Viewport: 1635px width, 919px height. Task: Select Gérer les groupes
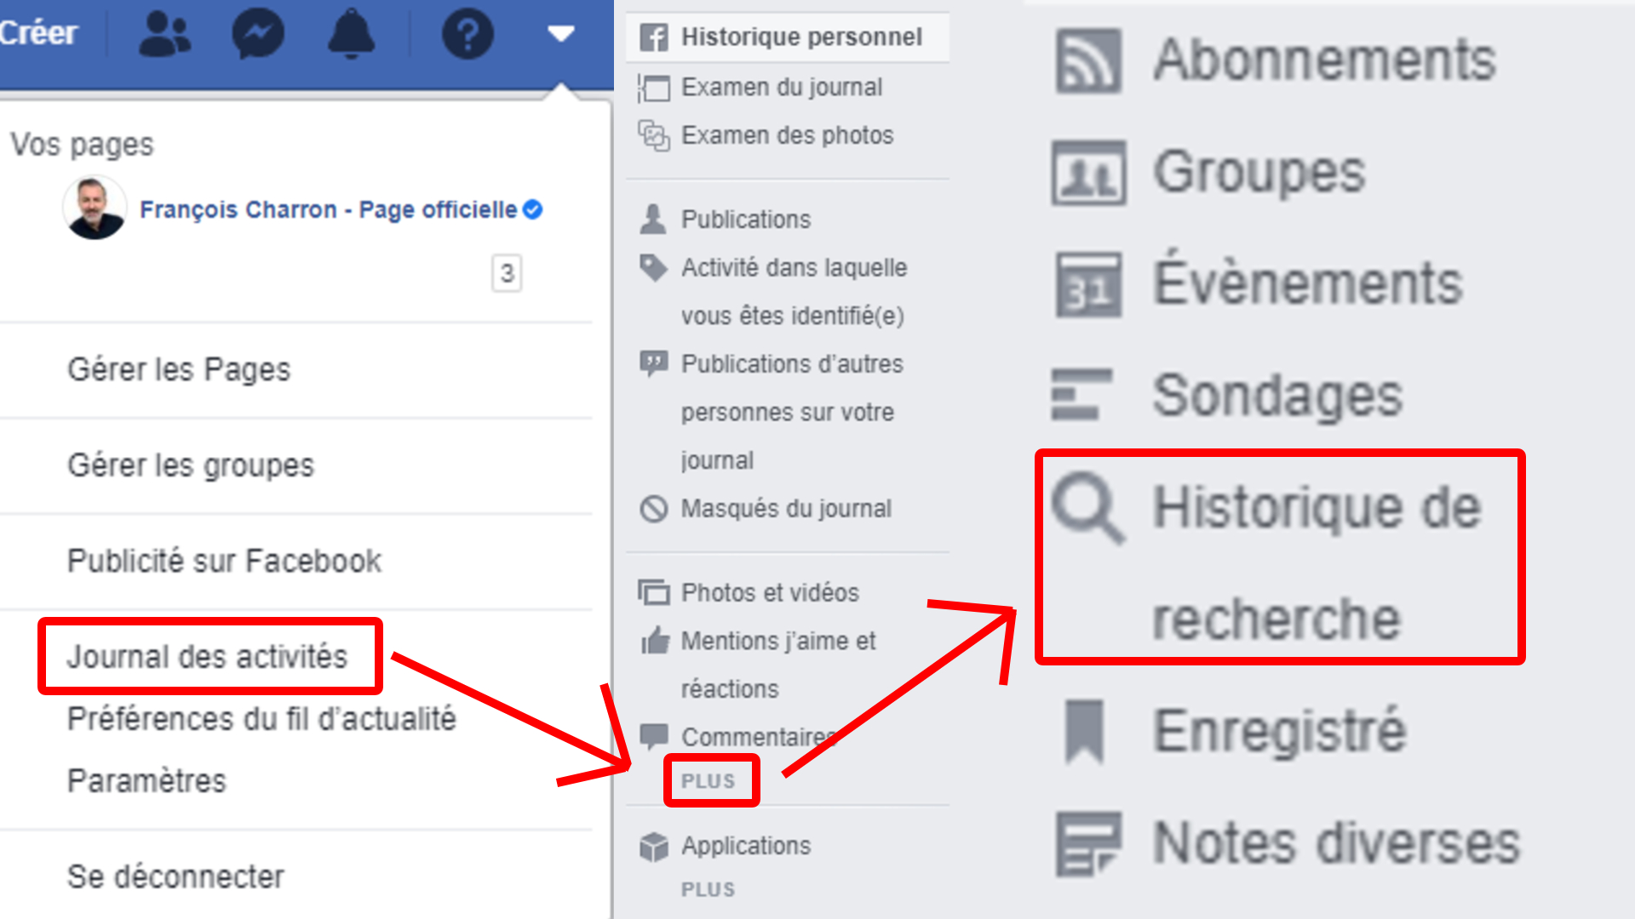[191, 465]
